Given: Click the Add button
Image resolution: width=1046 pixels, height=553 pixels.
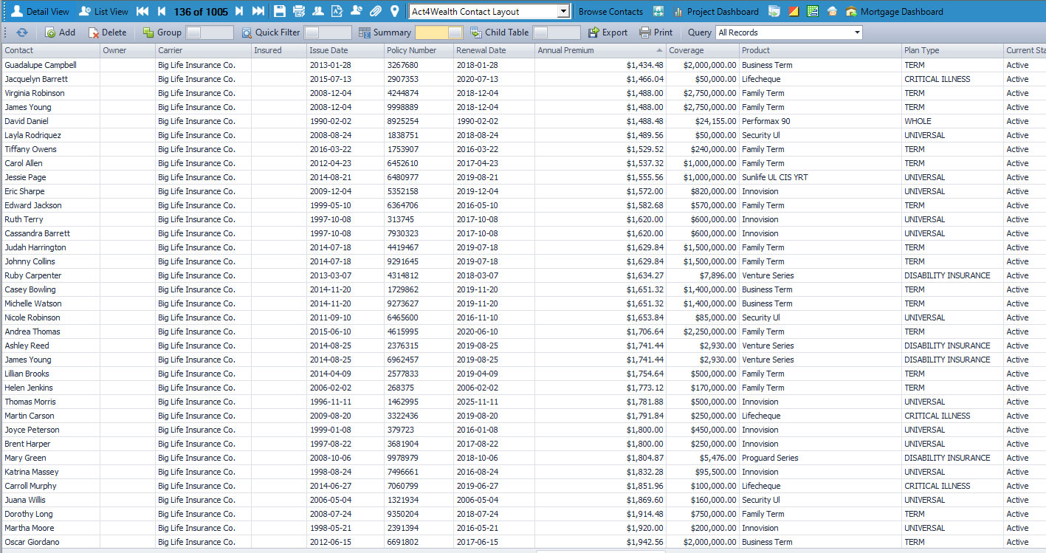Looking at the screenshot, I should tap(60, 32).
